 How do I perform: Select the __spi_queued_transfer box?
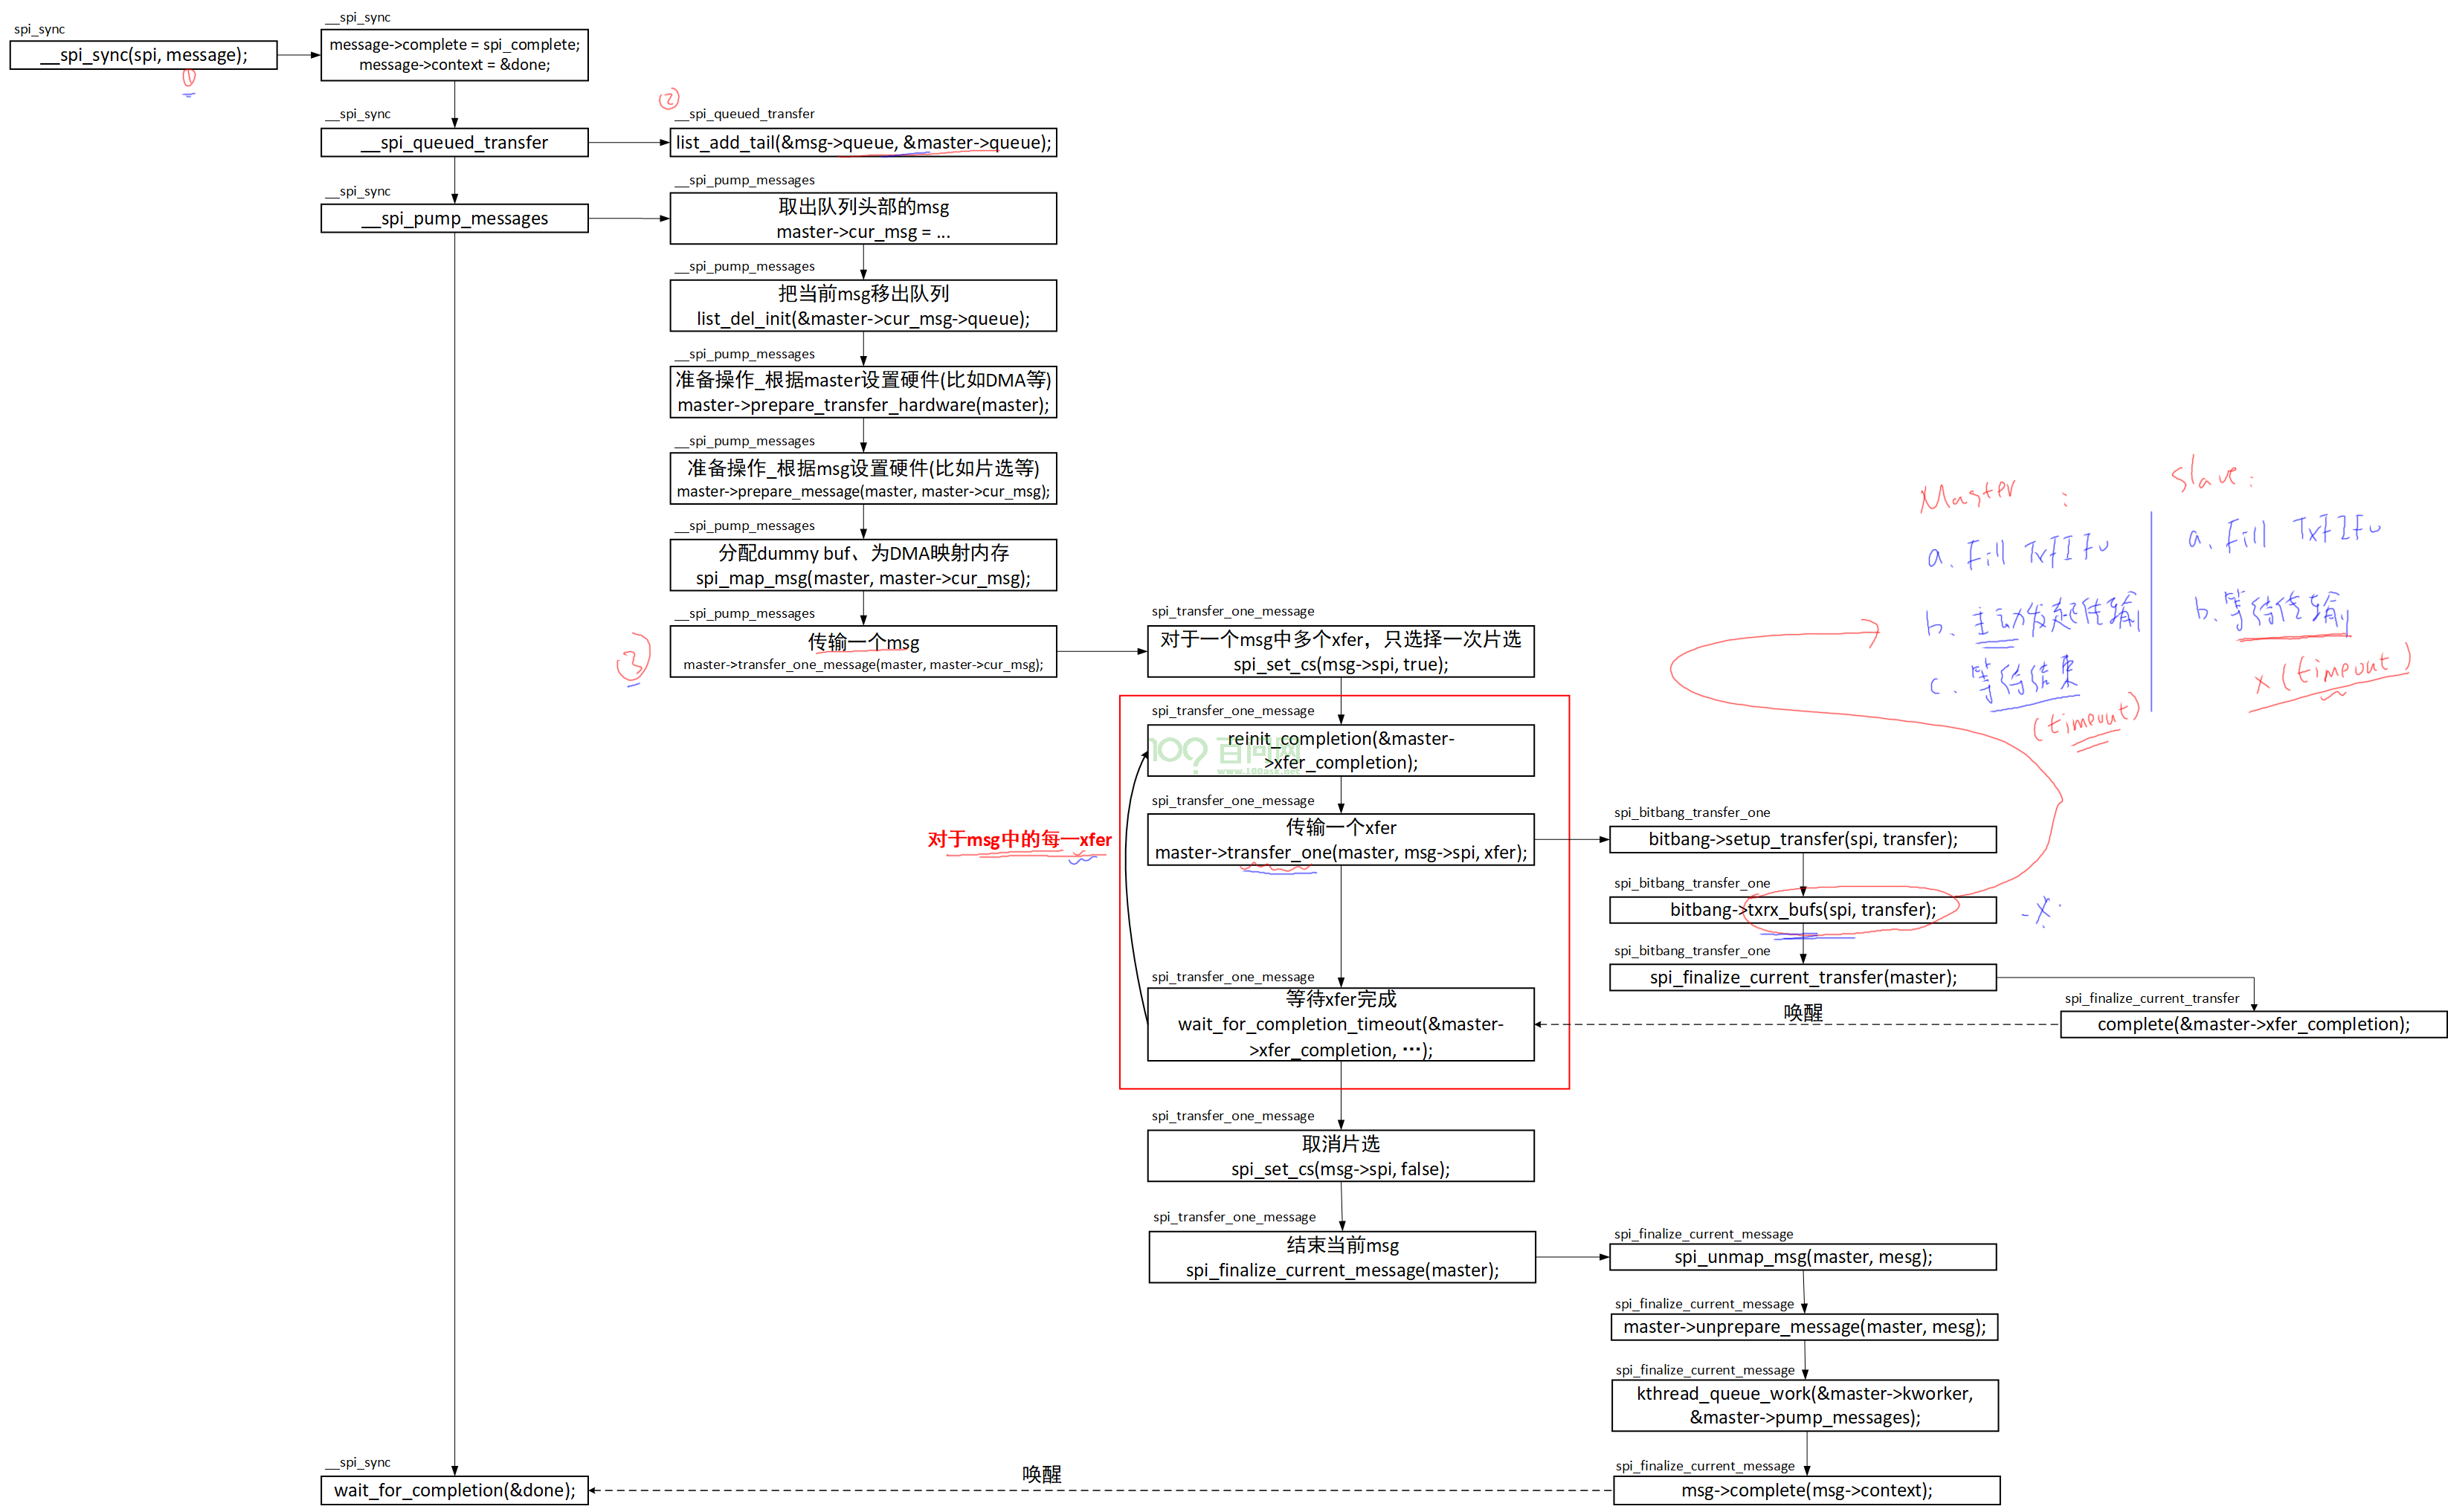(454, 142)
